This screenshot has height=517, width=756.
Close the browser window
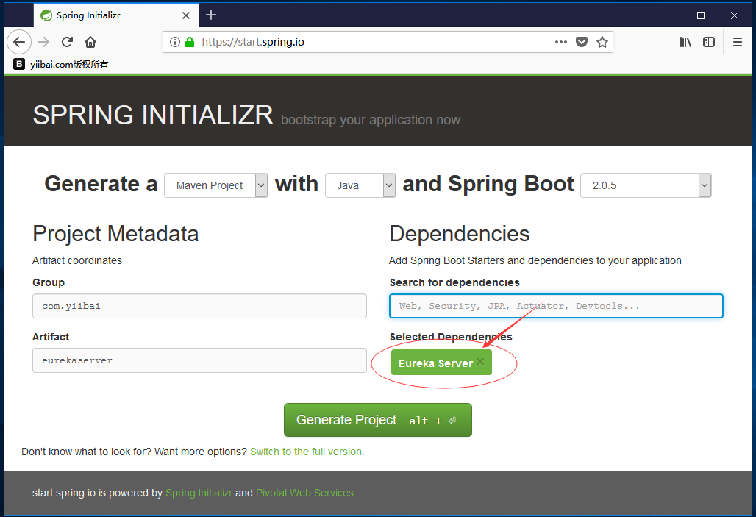pos(734,15)
